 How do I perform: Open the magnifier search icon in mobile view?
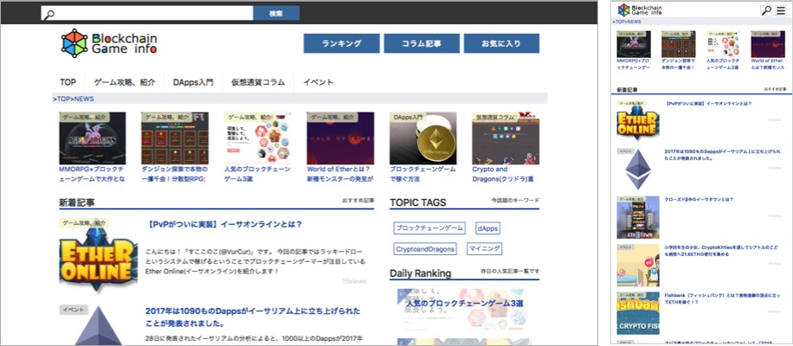click(x=766, y=10)
